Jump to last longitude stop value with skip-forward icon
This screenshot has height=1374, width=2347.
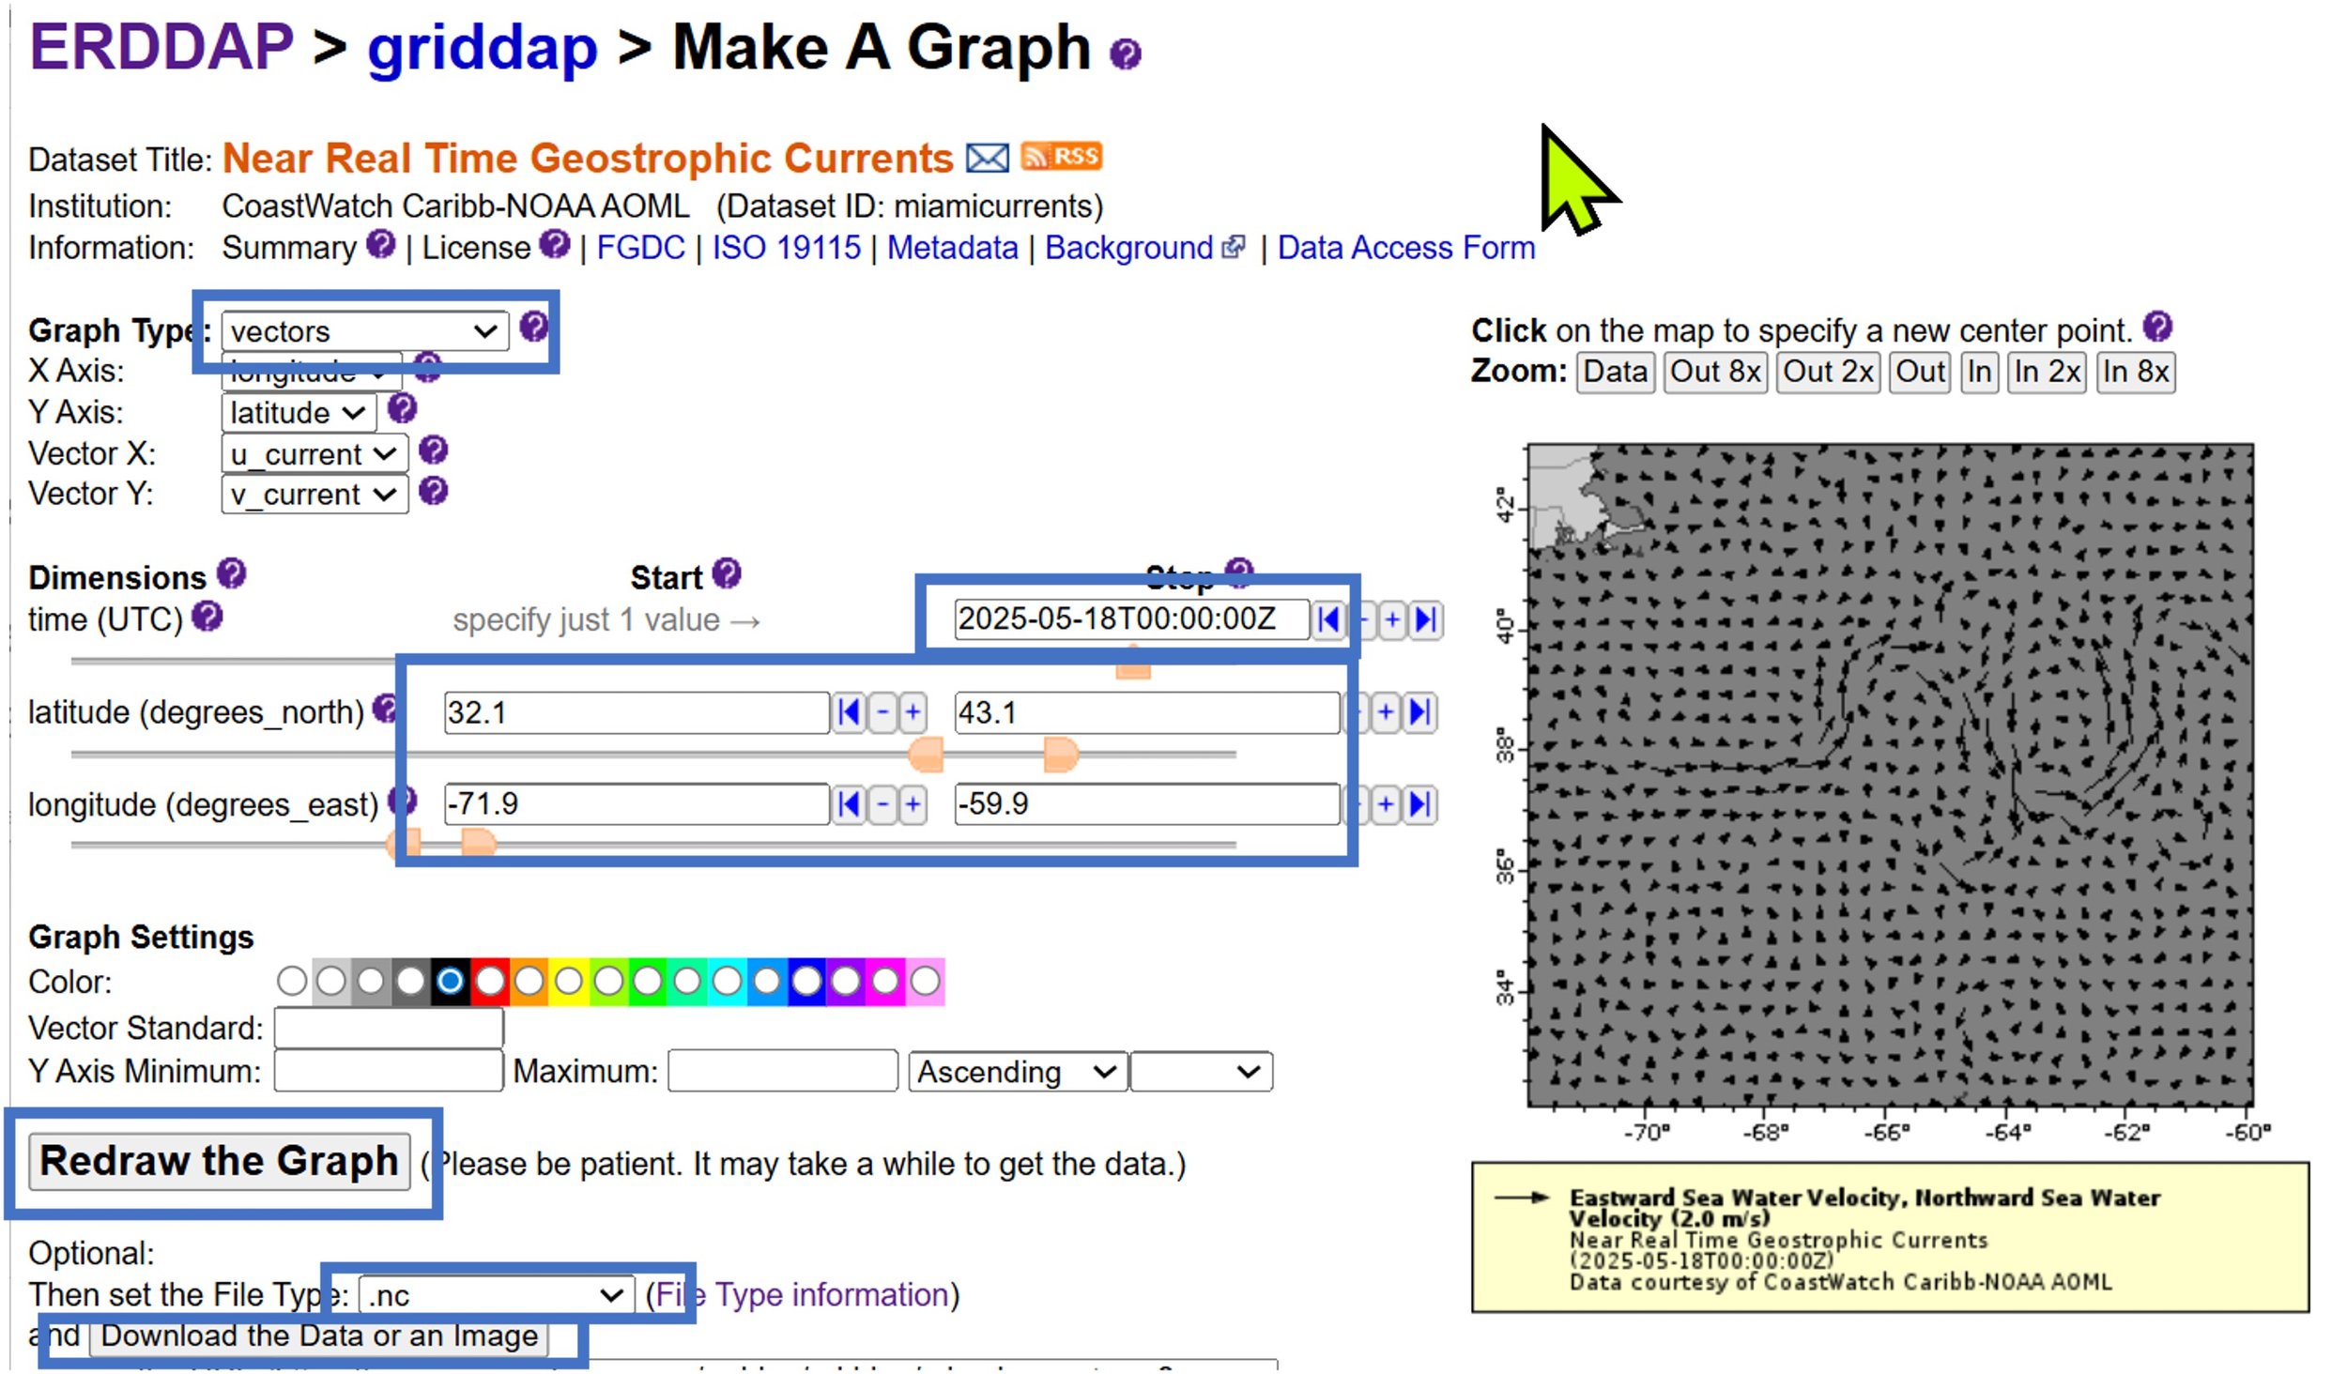click(x=1419, y=804)
